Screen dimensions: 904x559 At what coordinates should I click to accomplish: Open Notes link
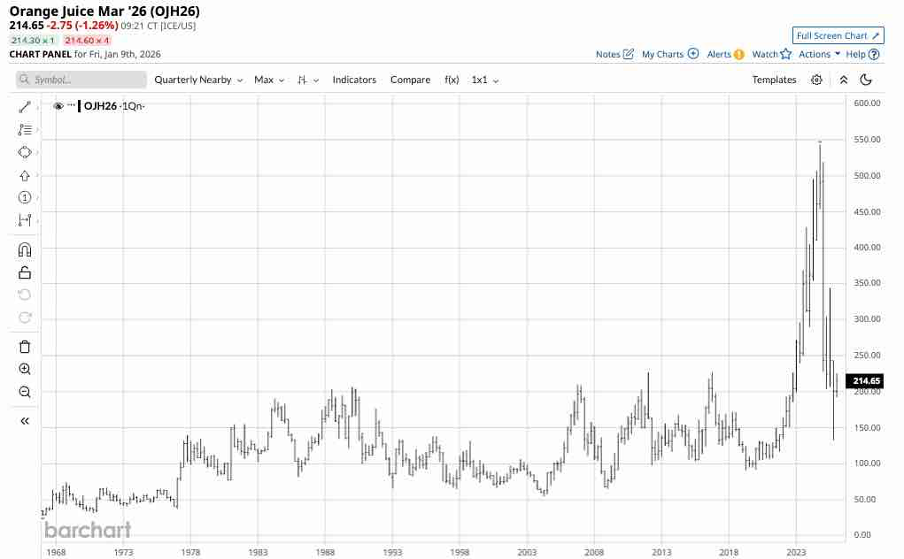pyautogui.click(x=614, y=54)
